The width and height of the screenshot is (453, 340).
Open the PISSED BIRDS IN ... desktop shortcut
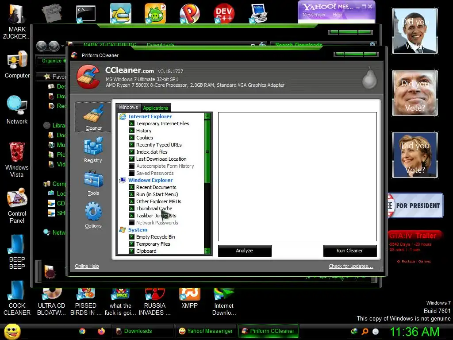coord(86,302)
